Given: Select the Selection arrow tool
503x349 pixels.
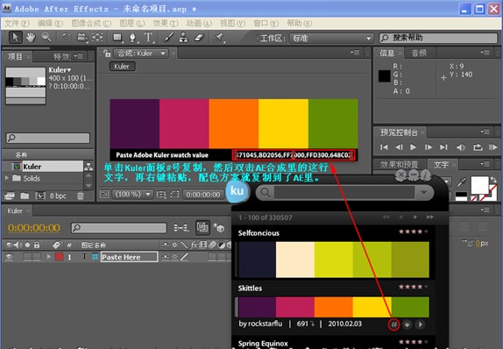Looking at the screenshot, I should (15, 38).
